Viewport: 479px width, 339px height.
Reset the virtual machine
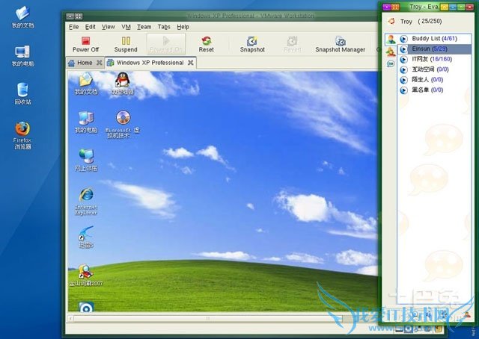pyautogui.click(x=206, y=44)
